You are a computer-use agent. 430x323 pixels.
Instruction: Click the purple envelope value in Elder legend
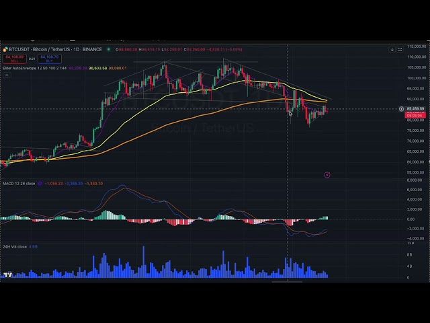click(x=78, y=68)
